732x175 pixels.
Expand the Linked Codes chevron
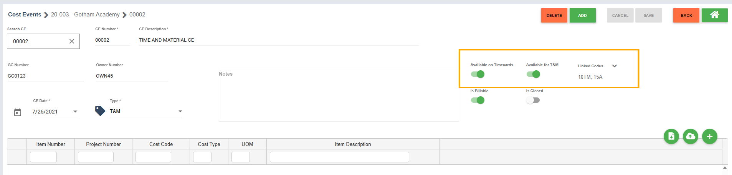click(x=615, y=66)
